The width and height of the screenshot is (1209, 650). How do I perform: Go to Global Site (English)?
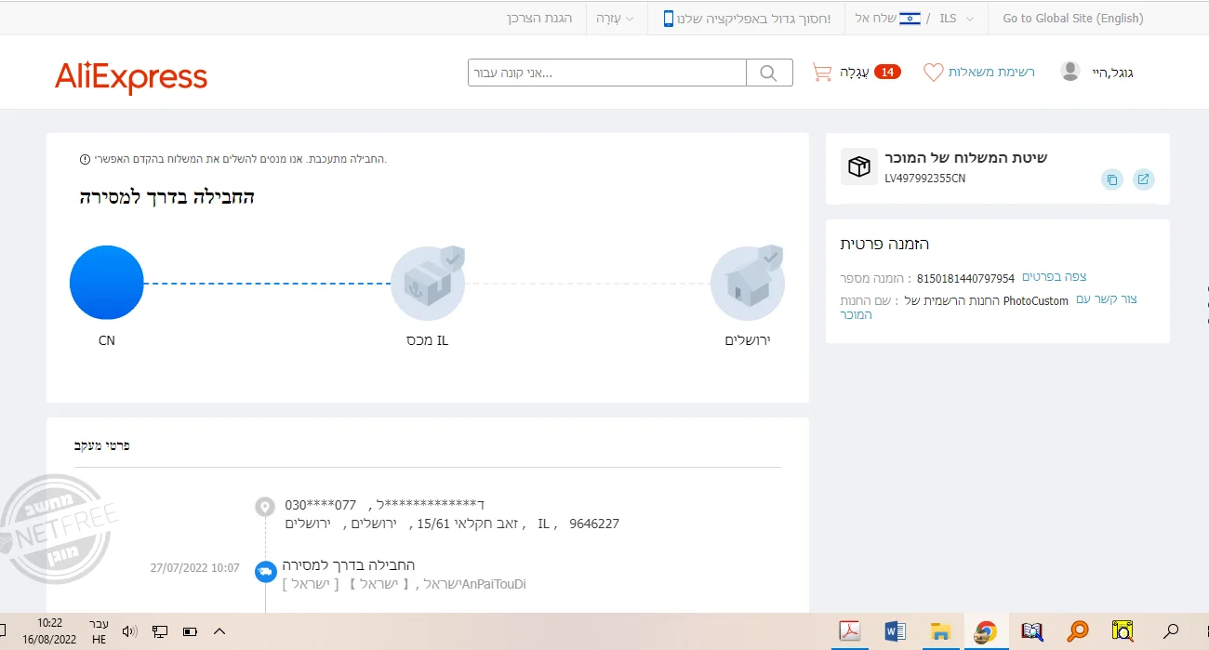coord(1073,18)
